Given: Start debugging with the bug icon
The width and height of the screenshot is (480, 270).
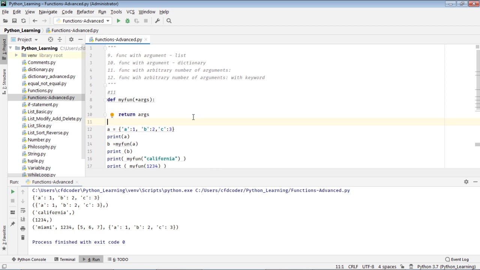Looking at the screenshot, I should [127, 21].
